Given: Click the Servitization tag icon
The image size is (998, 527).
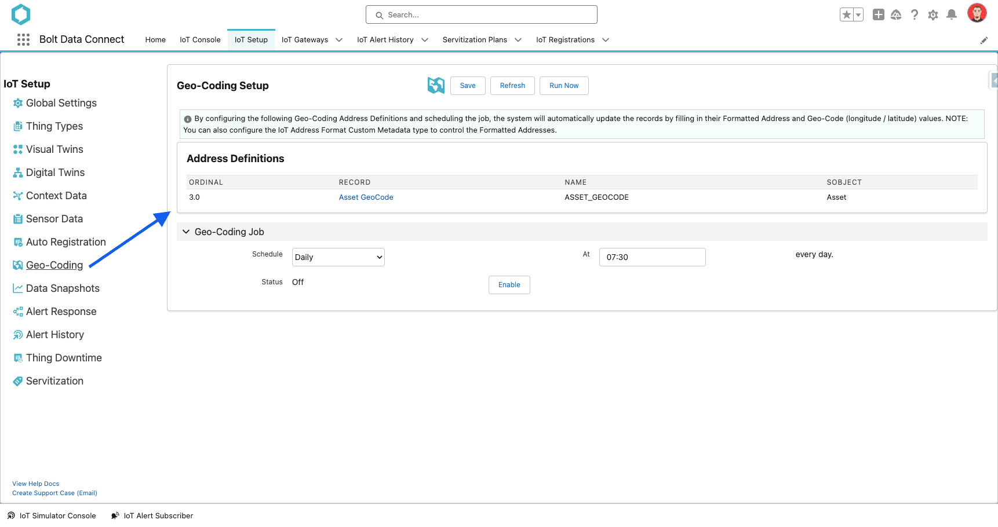Looking at the screenshot, I should tap(18, 381).
